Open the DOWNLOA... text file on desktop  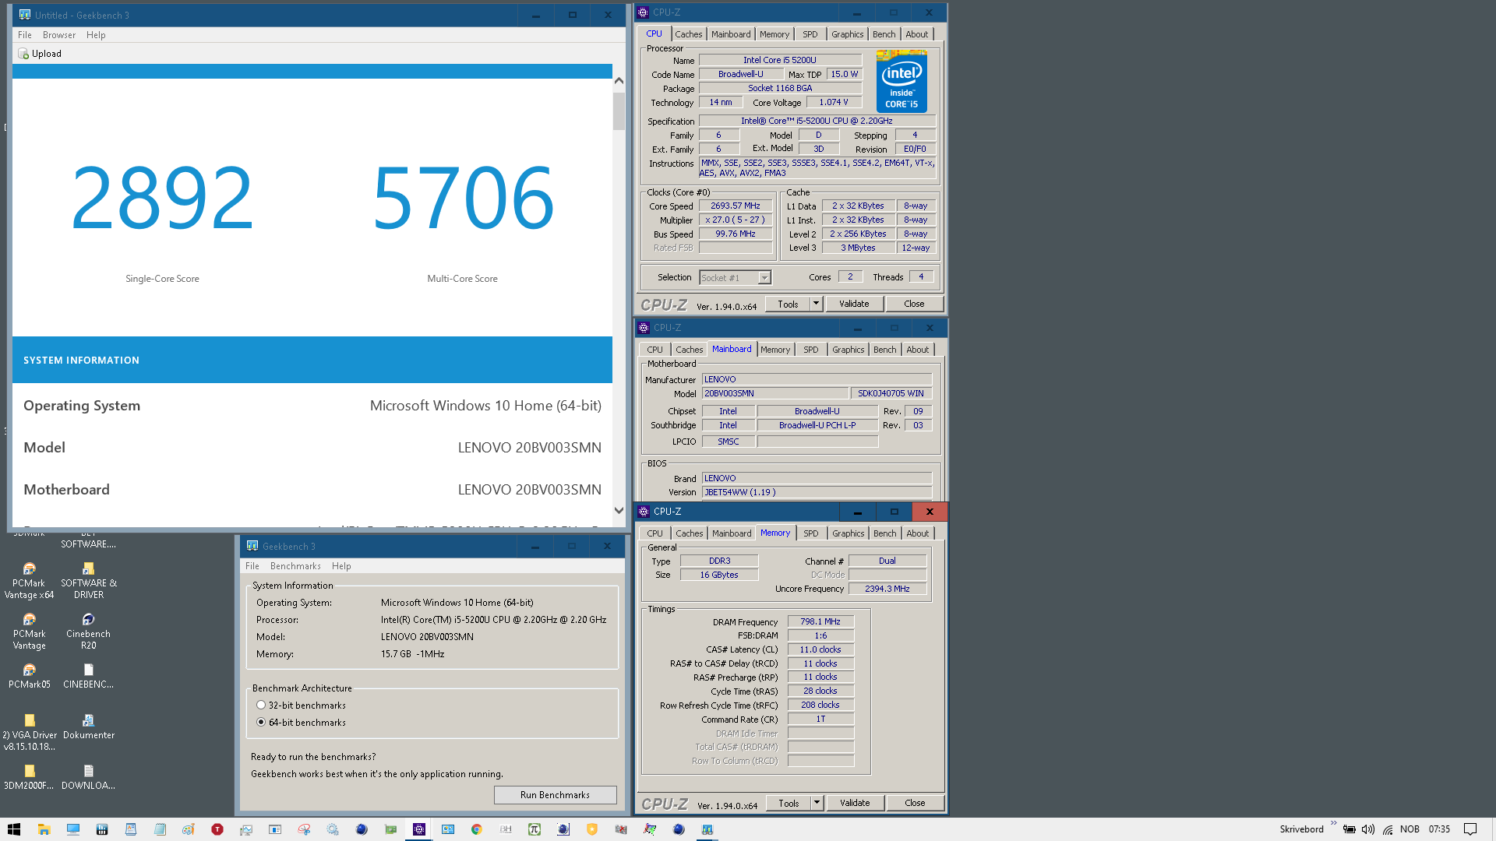coord(88,777)
